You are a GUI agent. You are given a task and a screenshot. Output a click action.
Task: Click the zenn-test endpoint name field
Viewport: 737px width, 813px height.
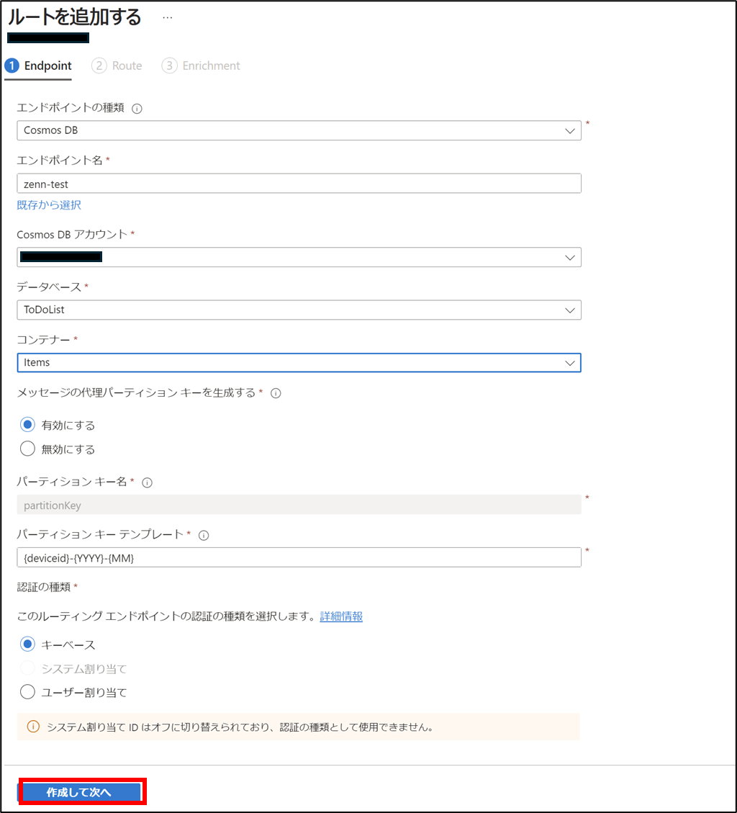pyautogui.click(x=299, y=184)
